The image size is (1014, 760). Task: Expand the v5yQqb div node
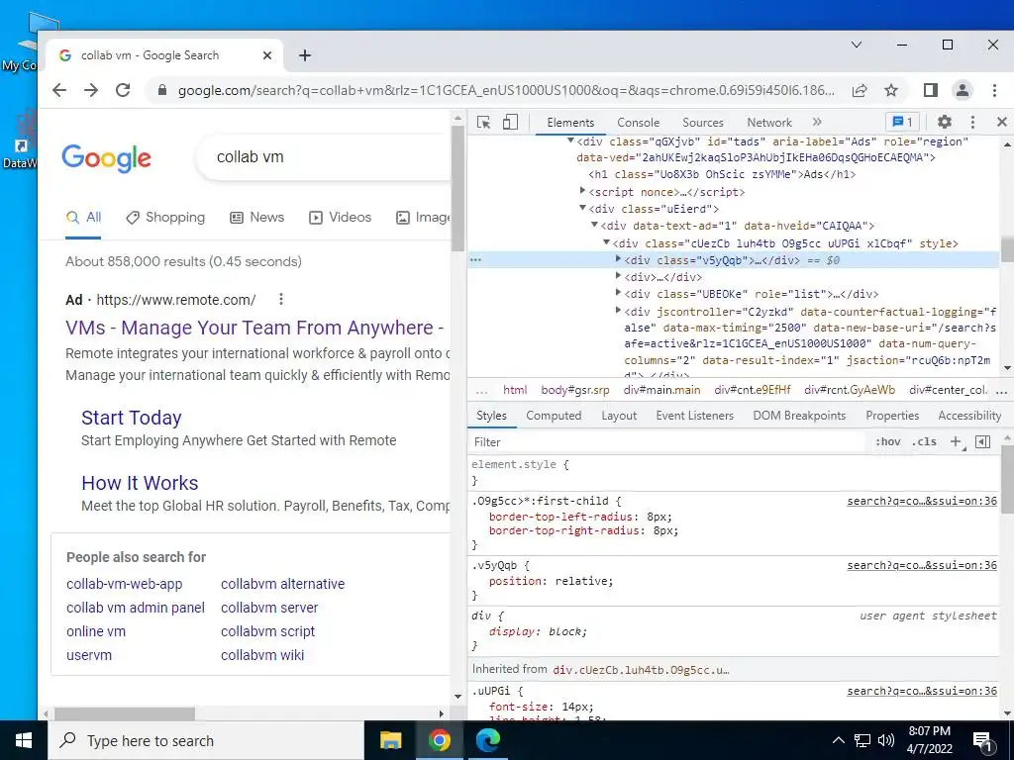(x=618, y=259)
